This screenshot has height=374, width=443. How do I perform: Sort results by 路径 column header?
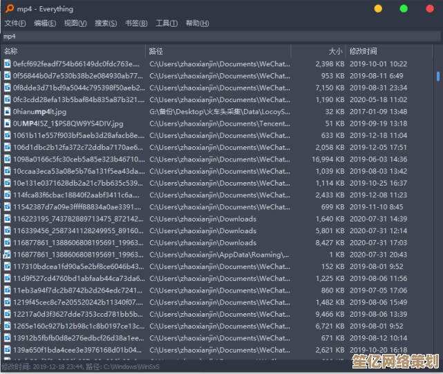(x=218, y=51)
